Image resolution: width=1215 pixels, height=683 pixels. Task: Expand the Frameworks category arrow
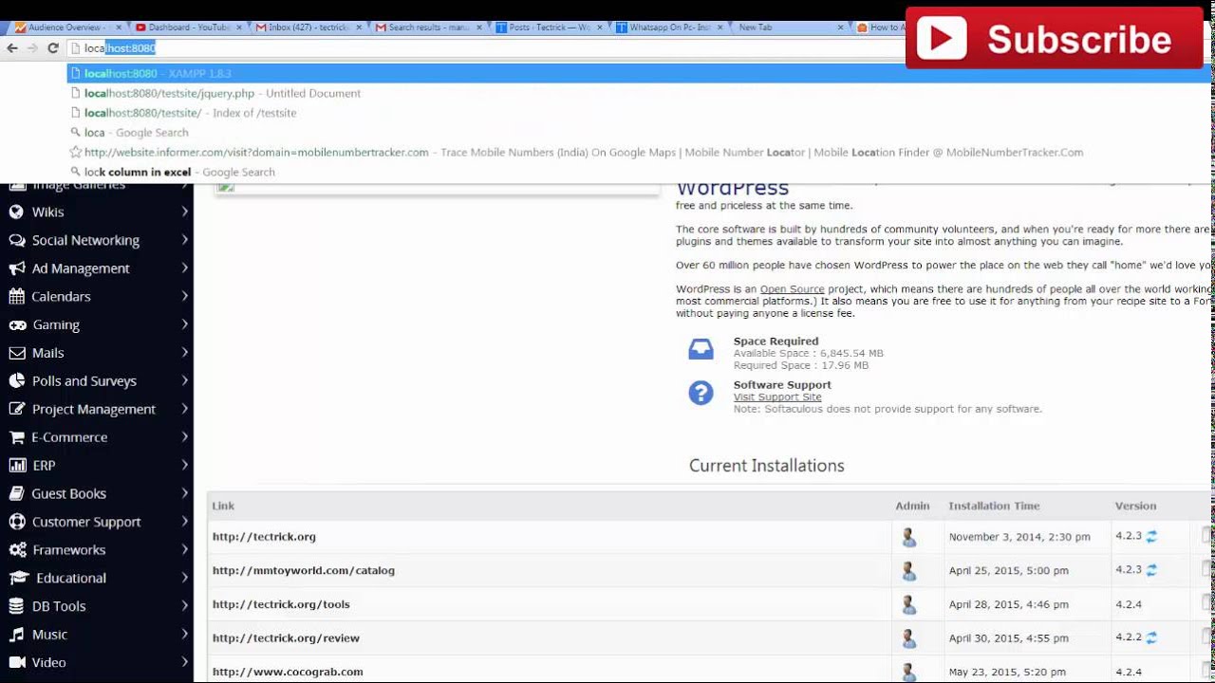pos(184,550)
